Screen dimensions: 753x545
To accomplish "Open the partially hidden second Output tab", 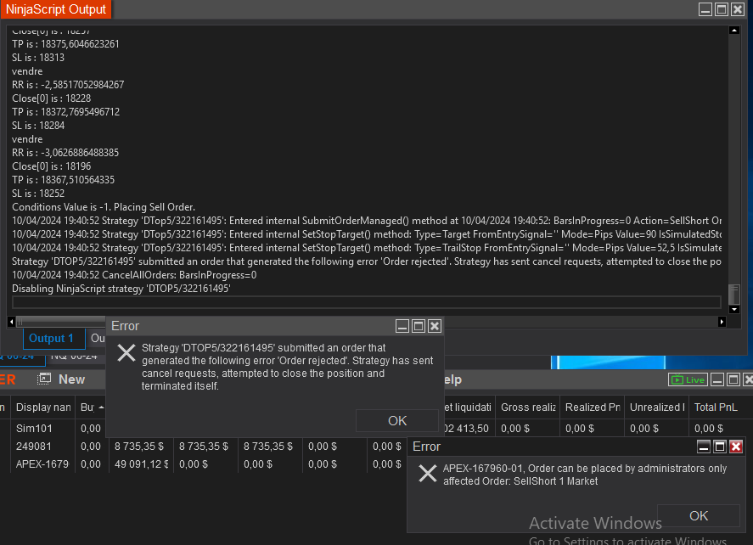I will 98,338.
